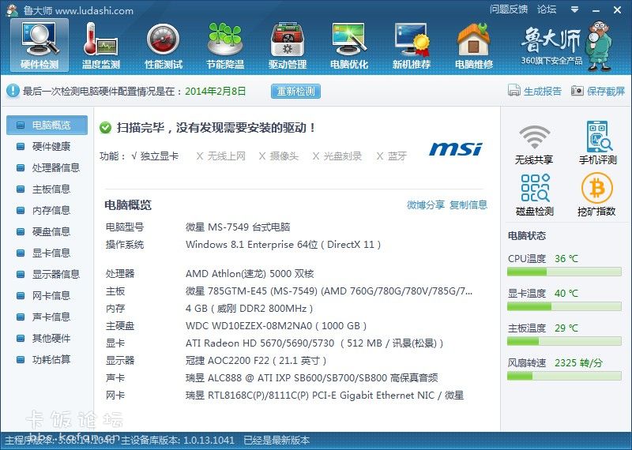This screenshot has width=632, height=450.
Task: Click the app icon in title bar
Action: coord(12,10)
